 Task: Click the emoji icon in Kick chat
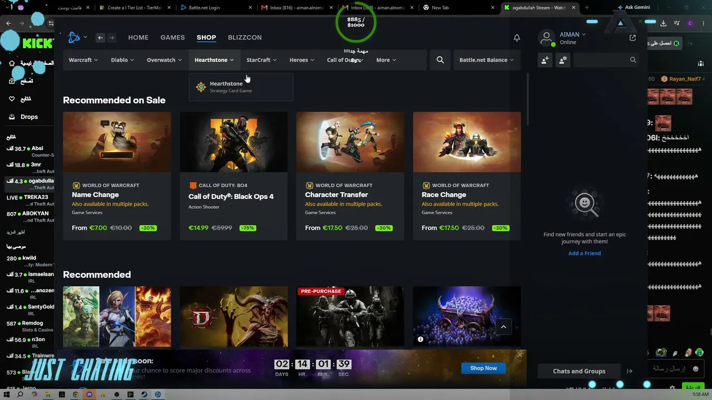pyautogui.click(x=695, y=369)
